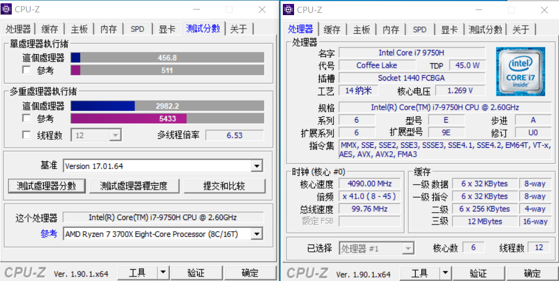Open the 工具 dropdown arrow in left window

(x=163, y=273)
